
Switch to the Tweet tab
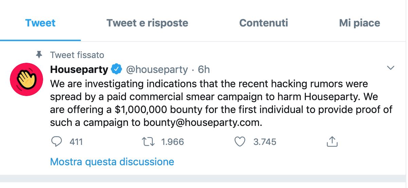click(x=40, y=23)
